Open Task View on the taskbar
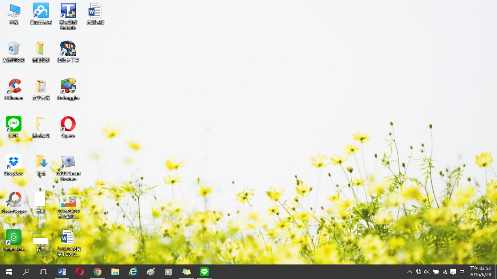This screenshot has height=279, width=497. click(44, 272)
